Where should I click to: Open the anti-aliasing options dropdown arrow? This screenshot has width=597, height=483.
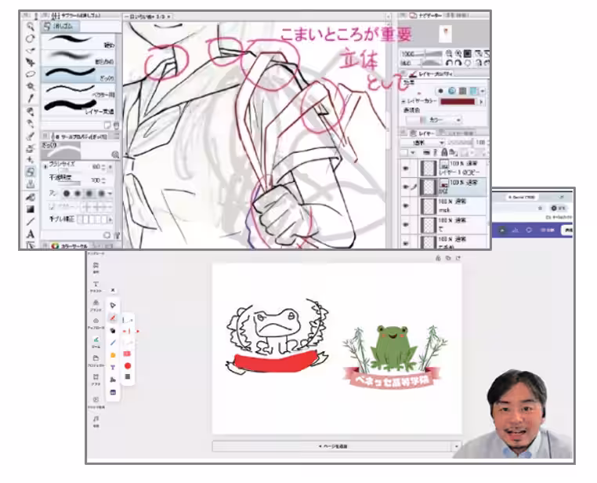click(x=110, y=194)
